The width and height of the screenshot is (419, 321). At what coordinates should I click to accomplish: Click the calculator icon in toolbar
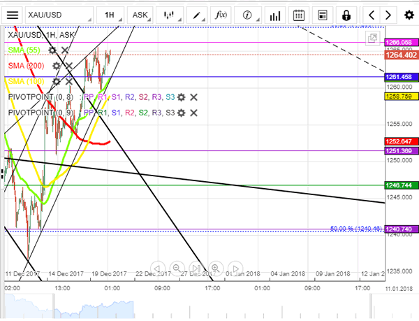tap(322, 15)
